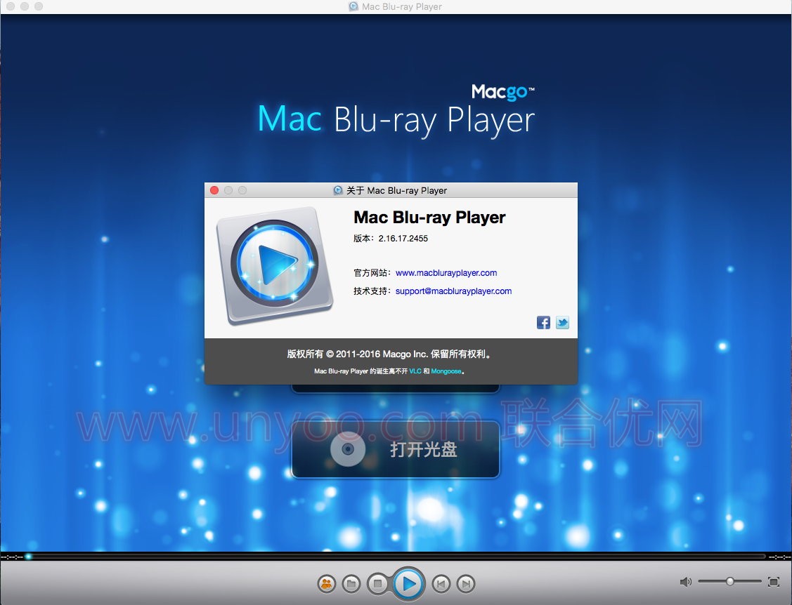Click the copyright text 2011-2016 Macgo Inc.
The height and width of the screenshot is (605, 792).
point(382,354)
